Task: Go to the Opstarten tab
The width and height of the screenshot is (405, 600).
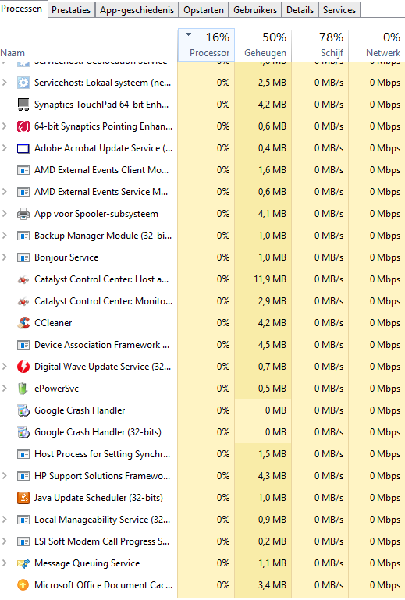Action: [x=203, y=10]
